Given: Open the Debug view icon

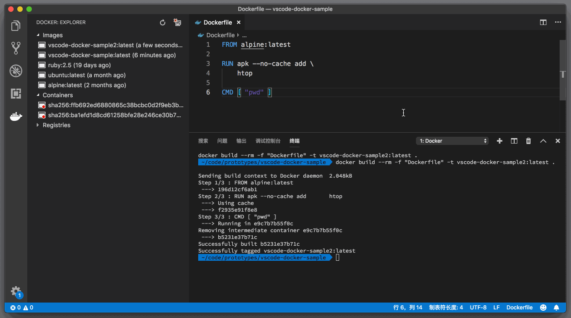Looking at the screenshot, I should (x=16, y=71).
